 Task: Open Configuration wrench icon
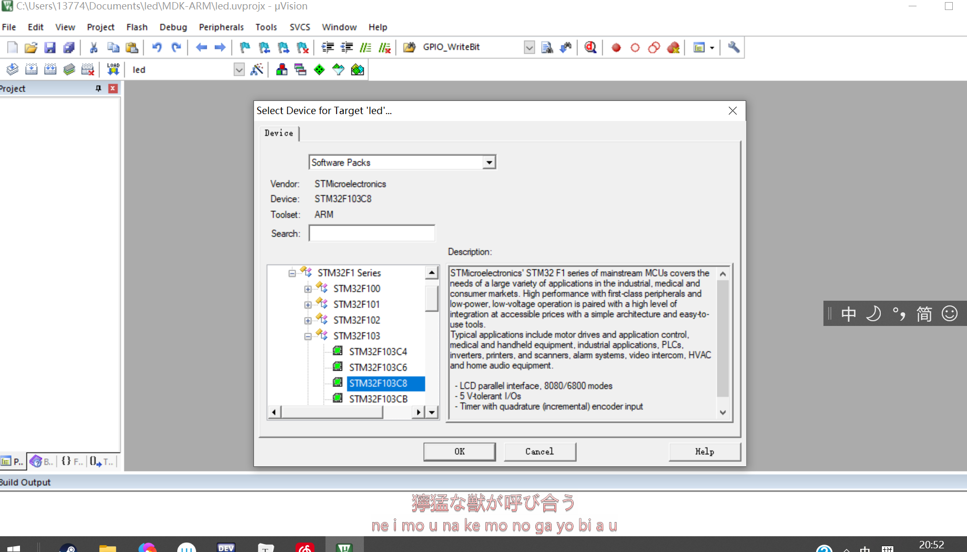pos(734,47)
